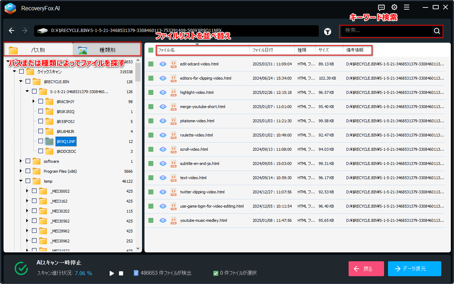Stop the scan with the square icon
This screenshot has height=284, width=454.
click(x=121, y=273)
